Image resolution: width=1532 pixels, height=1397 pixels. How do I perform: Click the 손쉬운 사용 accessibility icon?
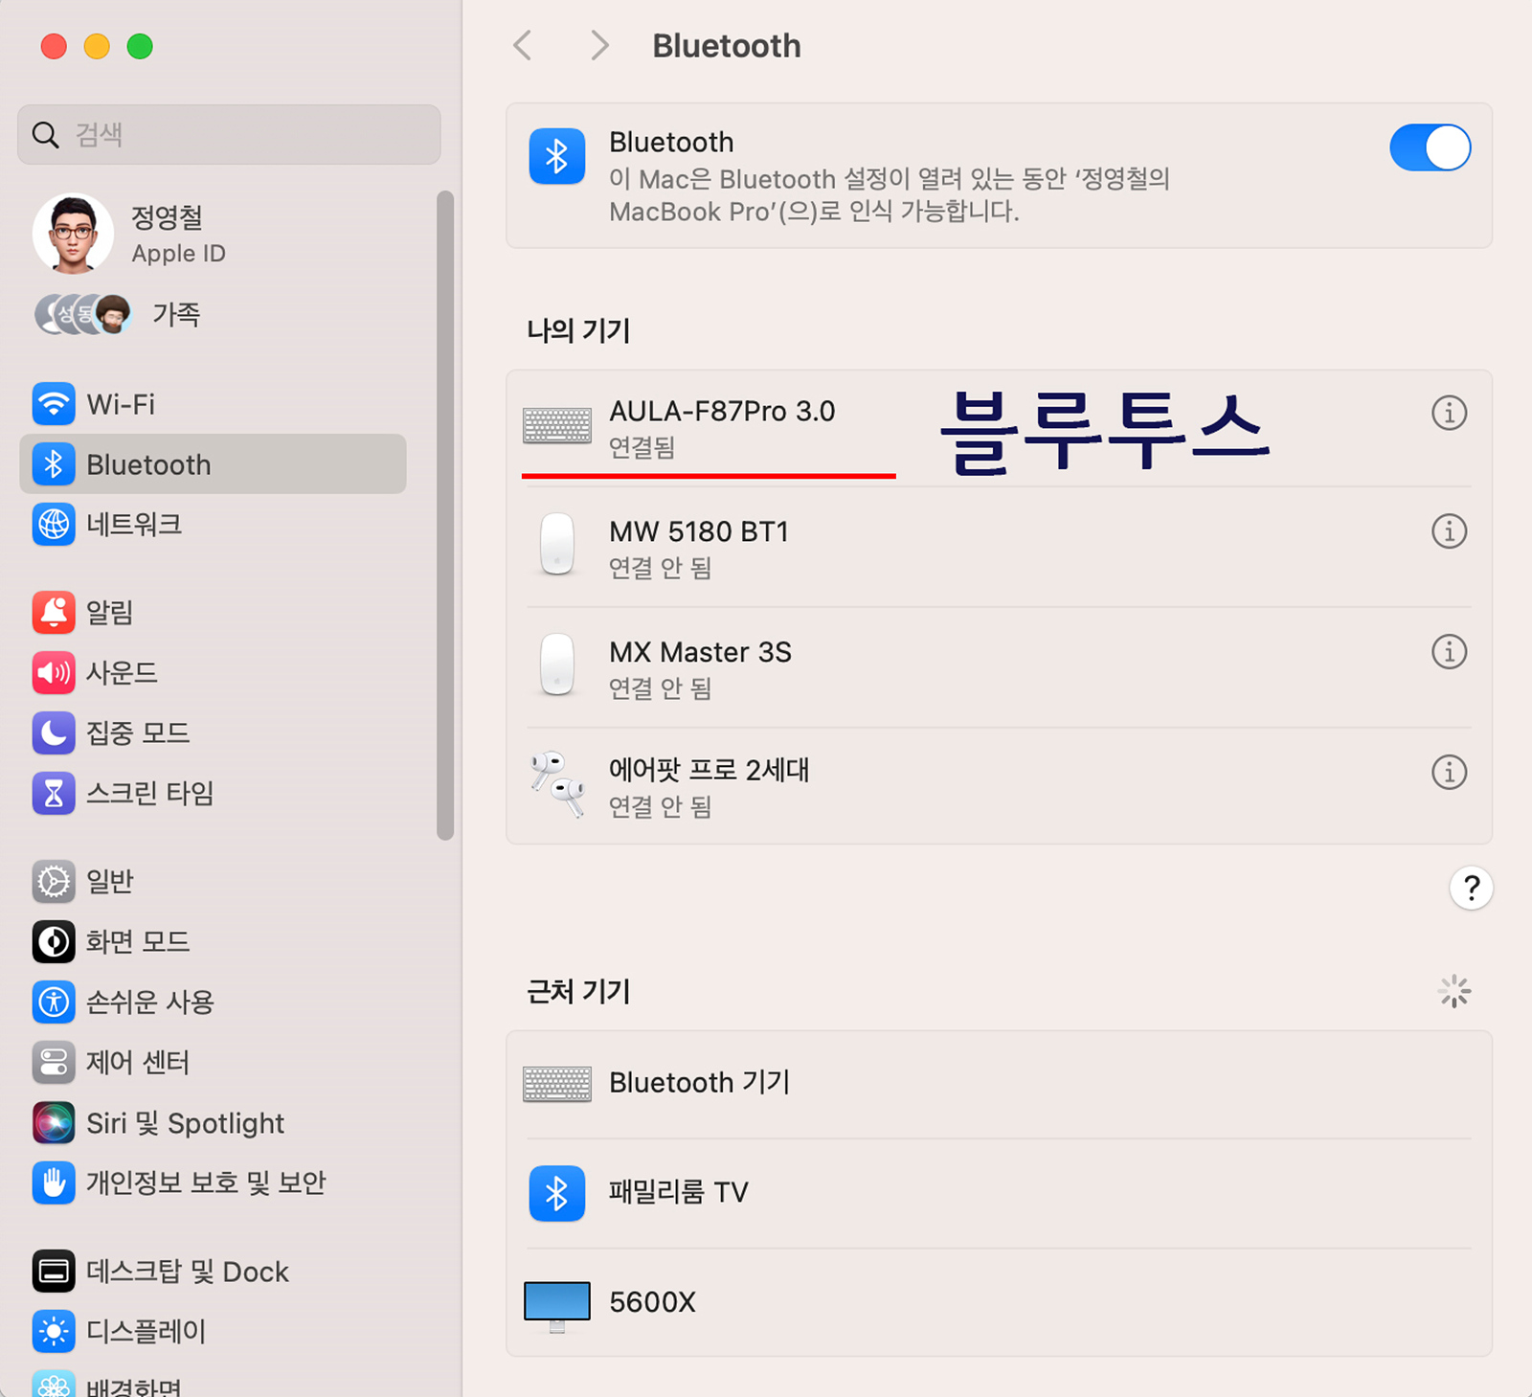coord(54,1003)
